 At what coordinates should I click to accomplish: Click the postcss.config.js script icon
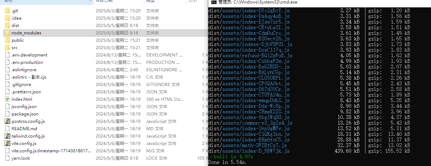(x=8, y=121)
